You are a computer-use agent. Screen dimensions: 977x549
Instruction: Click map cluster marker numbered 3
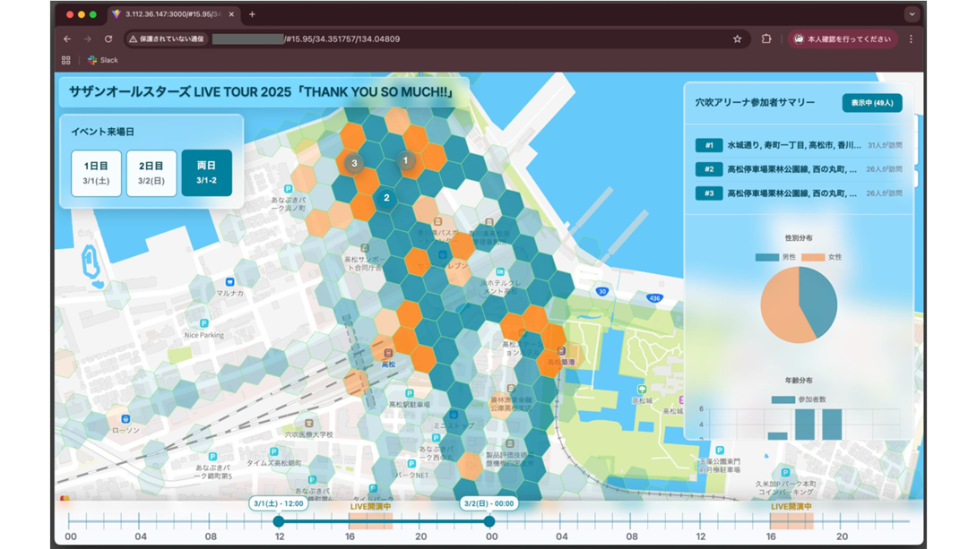(x=355, y=163)
